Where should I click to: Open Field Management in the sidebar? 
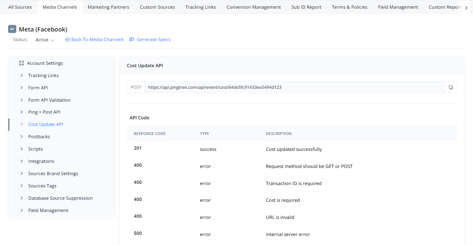[x=48, y=211]
